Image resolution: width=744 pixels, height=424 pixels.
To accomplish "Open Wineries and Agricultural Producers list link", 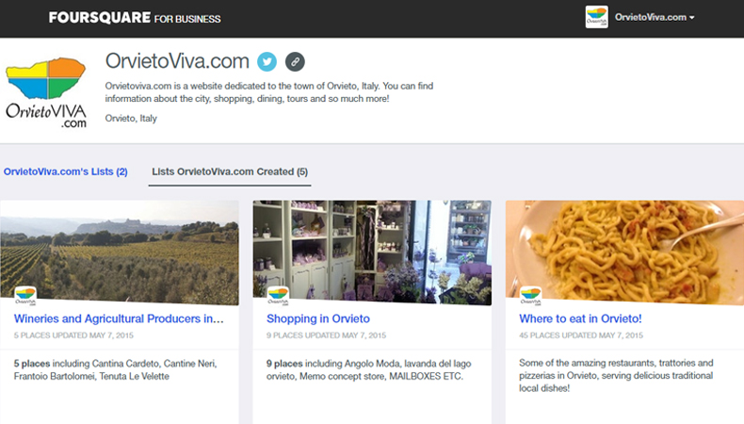I will [x=119, y=318].
